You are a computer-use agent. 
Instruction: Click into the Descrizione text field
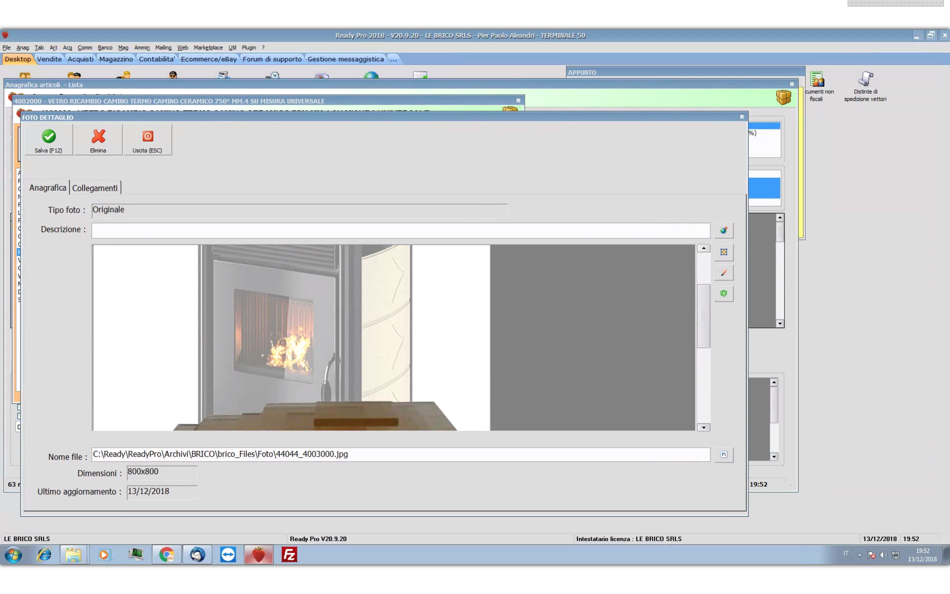400,231
